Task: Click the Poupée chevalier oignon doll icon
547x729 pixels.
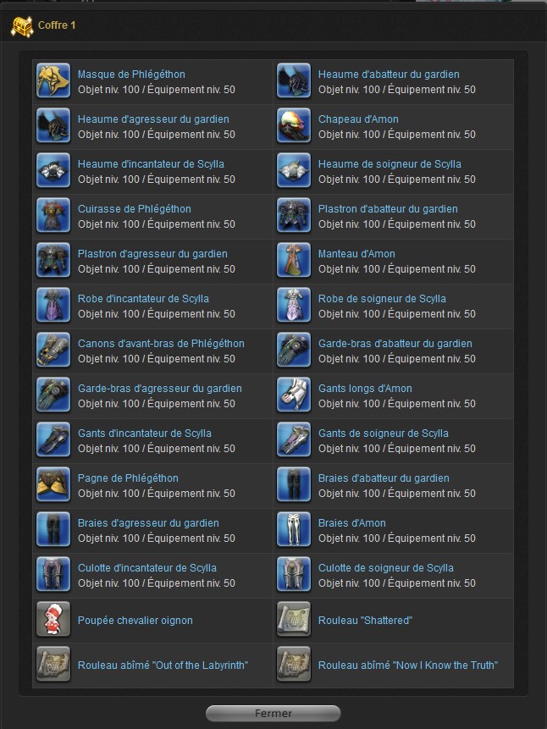Action: pyautogui.click(x=53, y=619)
